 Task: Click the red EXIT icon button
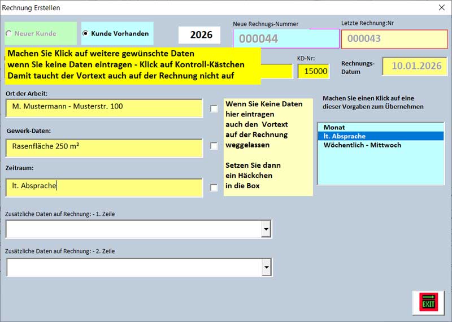coord(428,302)
